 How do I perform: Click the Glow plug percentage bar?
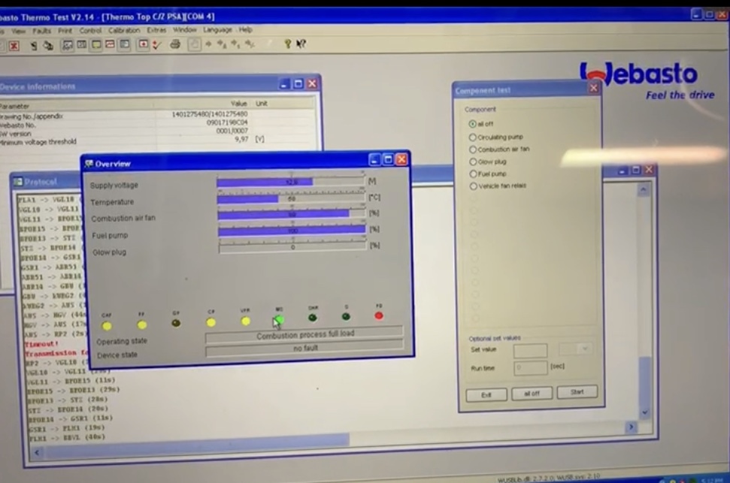coord(293,246)
